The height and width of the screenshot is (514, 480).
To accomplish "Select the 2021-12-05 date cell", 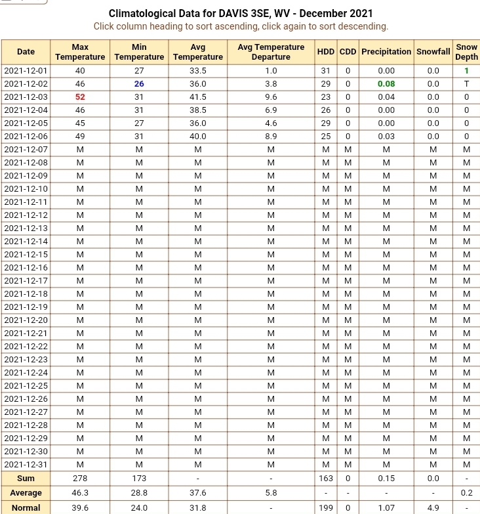I will (26, 123).
